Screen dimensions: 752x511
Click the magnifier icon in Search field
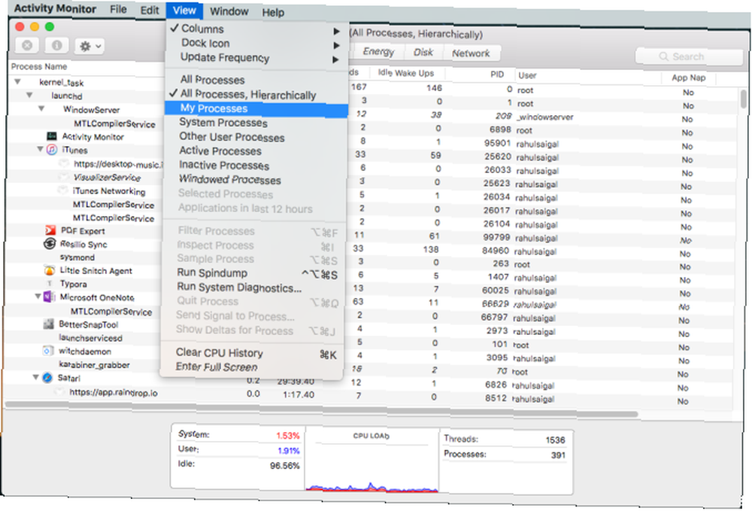664,56
